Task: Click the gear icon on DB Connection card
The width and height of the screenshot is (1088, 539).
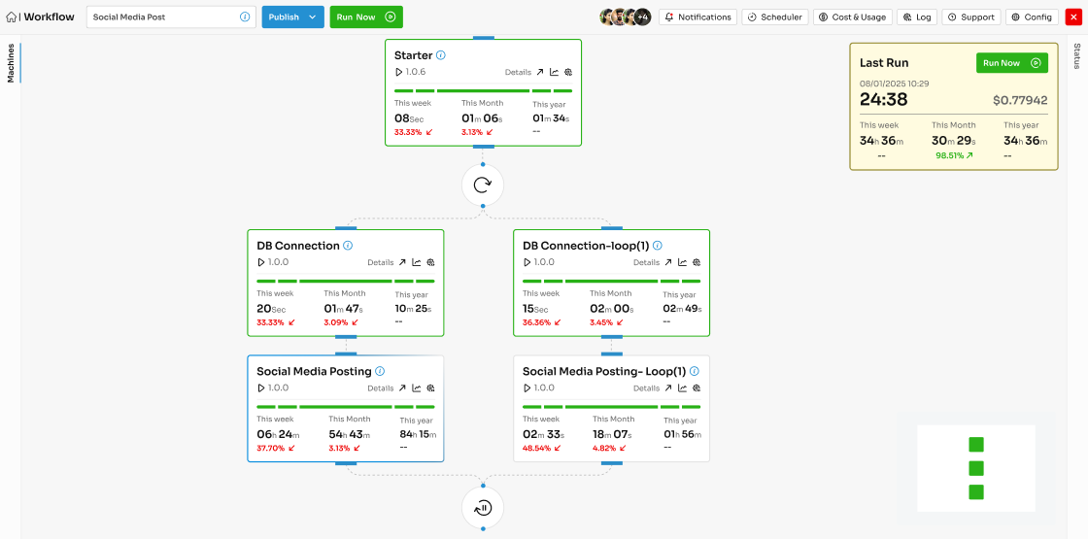Action: coord(430,262)
